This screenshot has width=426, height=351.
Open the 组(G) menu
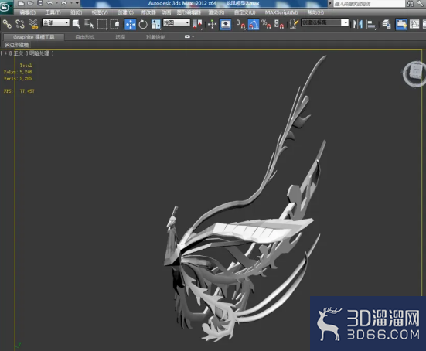(76, 12)
